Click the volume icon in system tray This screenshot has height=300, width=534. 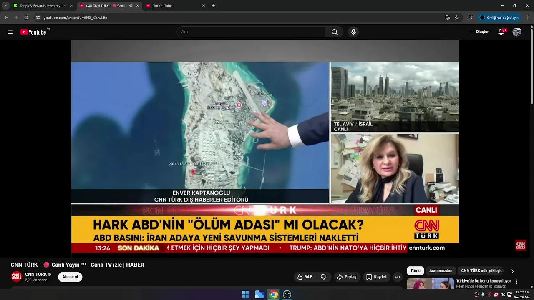coord(503,295)
